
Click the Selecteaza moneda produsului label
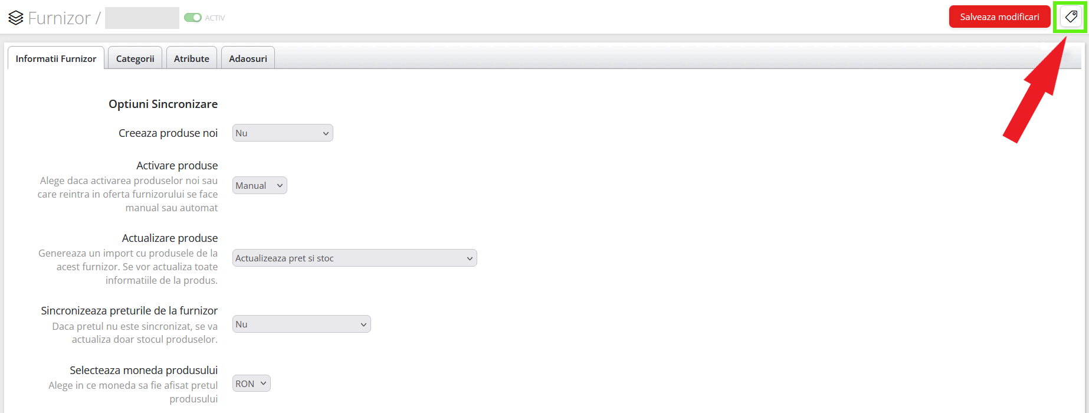pos(143,371)
